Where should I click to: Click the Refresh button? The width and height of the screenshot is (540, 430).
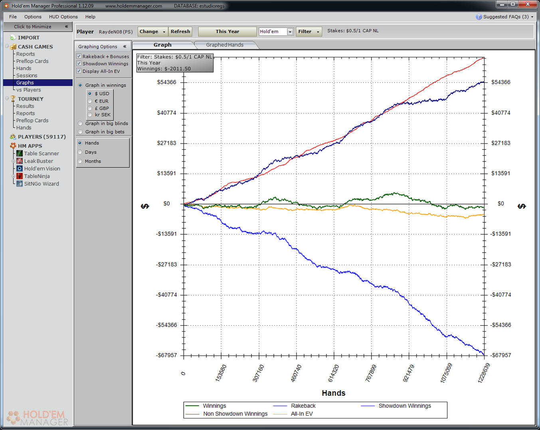[x=180, y=31]
